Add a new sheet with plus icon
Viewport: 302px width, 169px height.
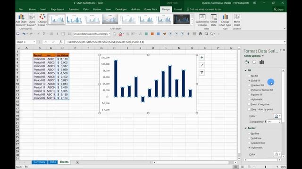(x=77, y=162)
